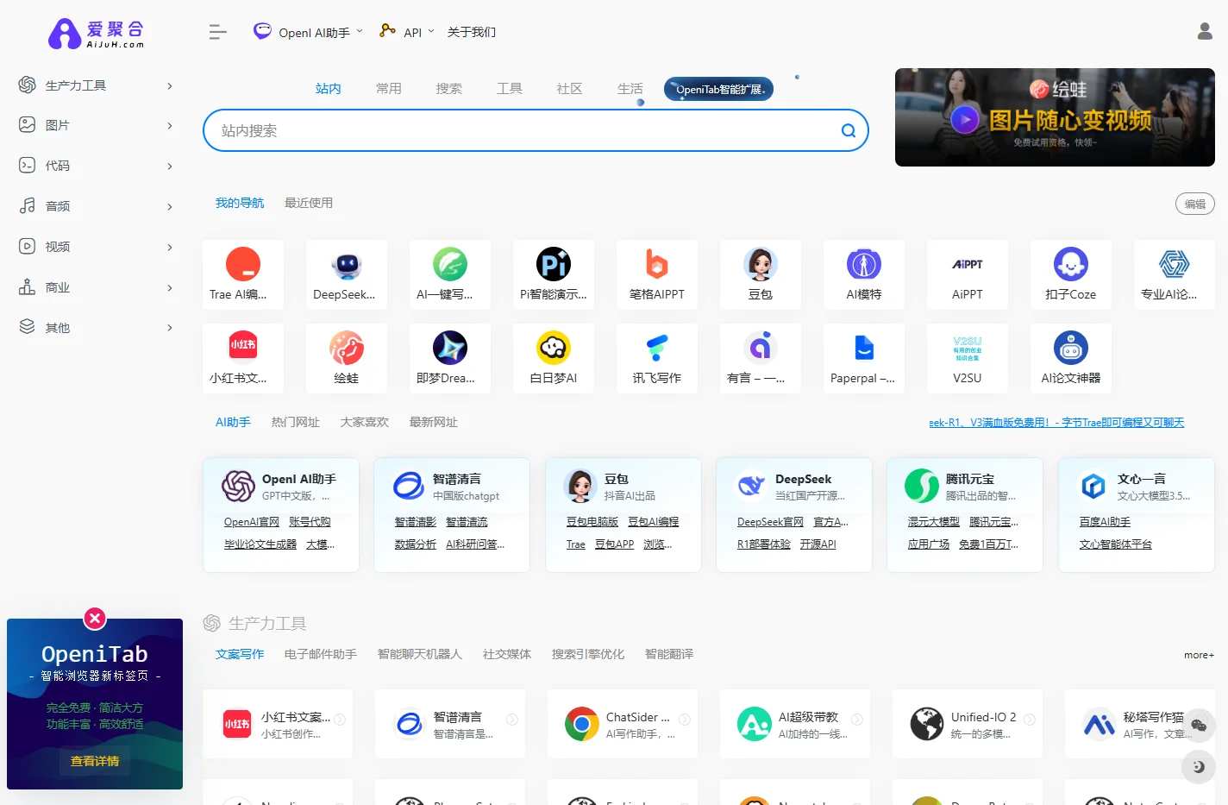Click the 爱聚合 AiJuH.com logo

pos(96,34)
